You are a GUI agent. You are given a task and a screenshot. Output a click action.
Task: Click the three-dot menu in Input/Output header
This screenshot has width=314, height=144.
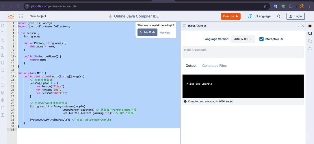coord(298,26)
